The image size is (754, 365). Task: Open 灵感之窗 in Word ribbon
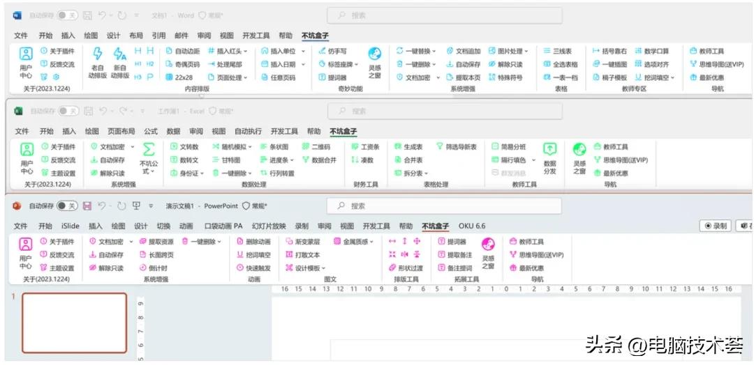click(x=375, y=63)
